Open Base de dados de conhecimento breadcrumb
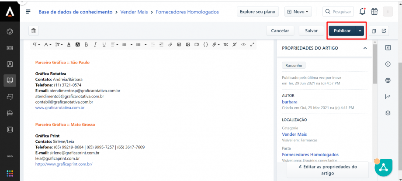402x181 pixels. click(x=75, y=12)
